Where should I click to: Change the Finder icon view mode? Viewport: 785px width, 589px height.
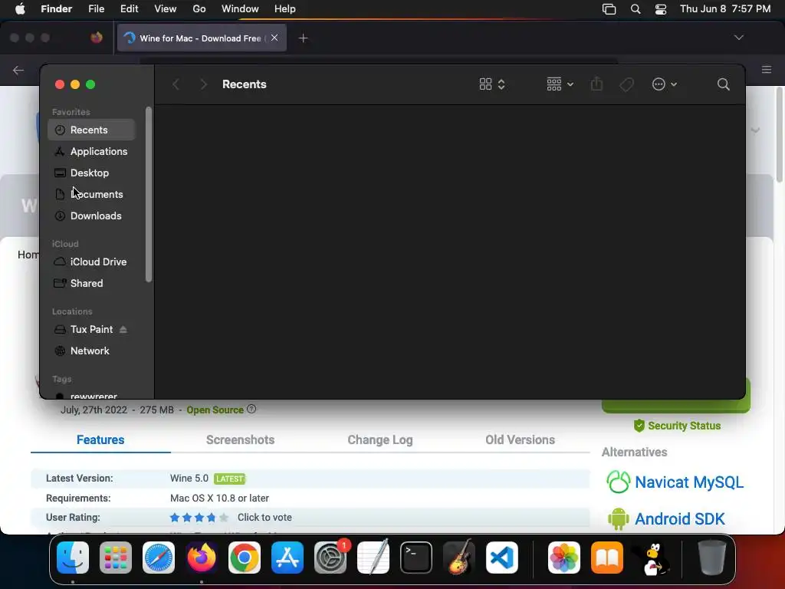(492, 84)
